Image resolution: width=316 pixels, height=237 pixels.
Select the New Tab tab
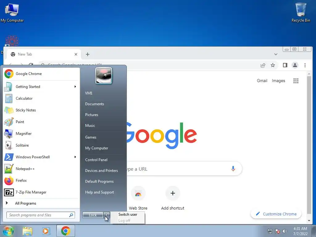pos(43,54)
